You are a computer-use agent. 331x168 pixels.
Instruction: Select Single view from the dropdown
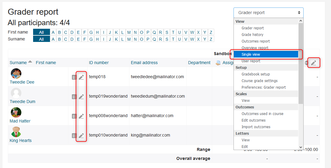point(251,55)
